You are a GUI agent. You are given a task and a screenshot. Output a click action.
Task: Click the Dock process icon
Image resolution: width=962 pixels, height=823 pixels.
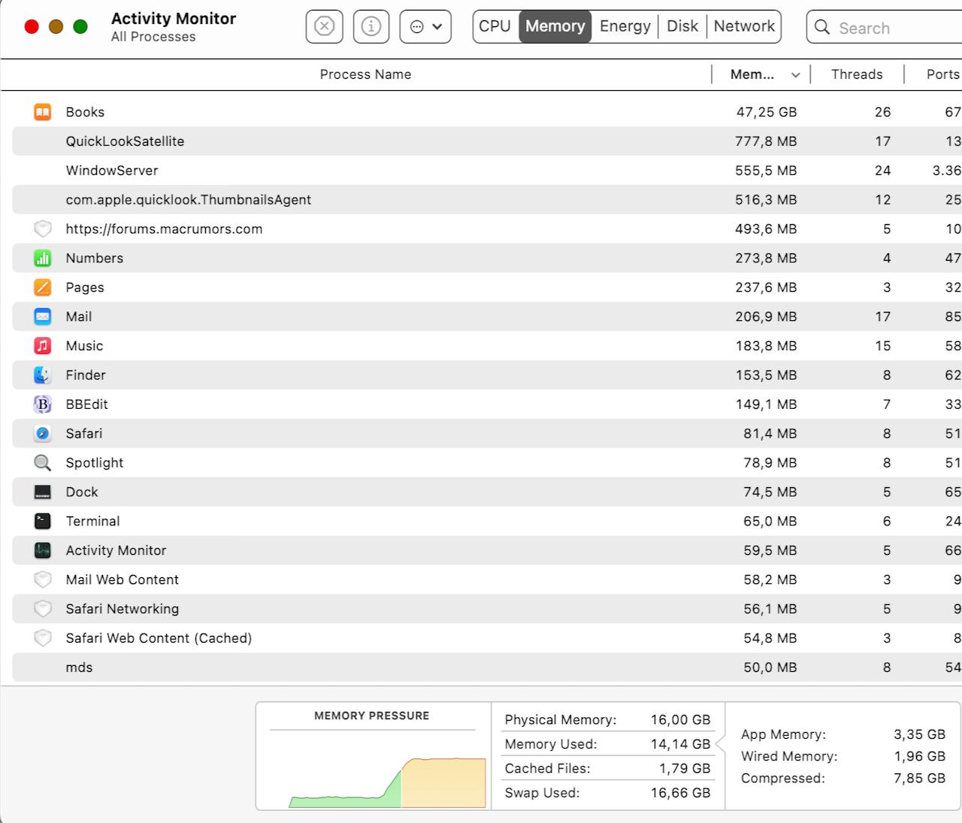pos(43,492)
